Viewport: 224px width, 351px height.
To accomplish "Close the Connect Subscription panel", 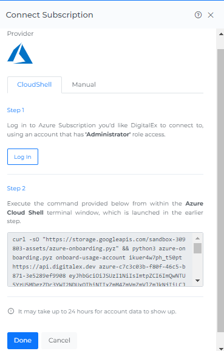I will click(x=211, y=15).
